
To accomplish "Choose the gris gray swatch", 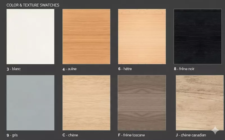I will pyautogui.click(x=30, y=103).
